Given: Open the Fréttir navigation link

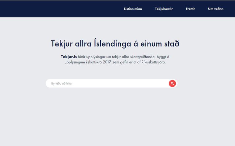Looking at the screenshot, I should point(190,9).
